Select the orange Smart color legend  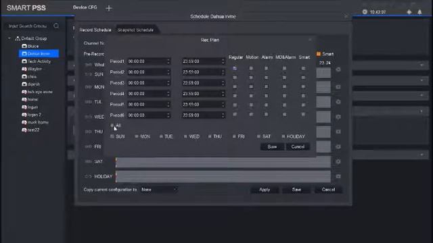tap(319, 54)
